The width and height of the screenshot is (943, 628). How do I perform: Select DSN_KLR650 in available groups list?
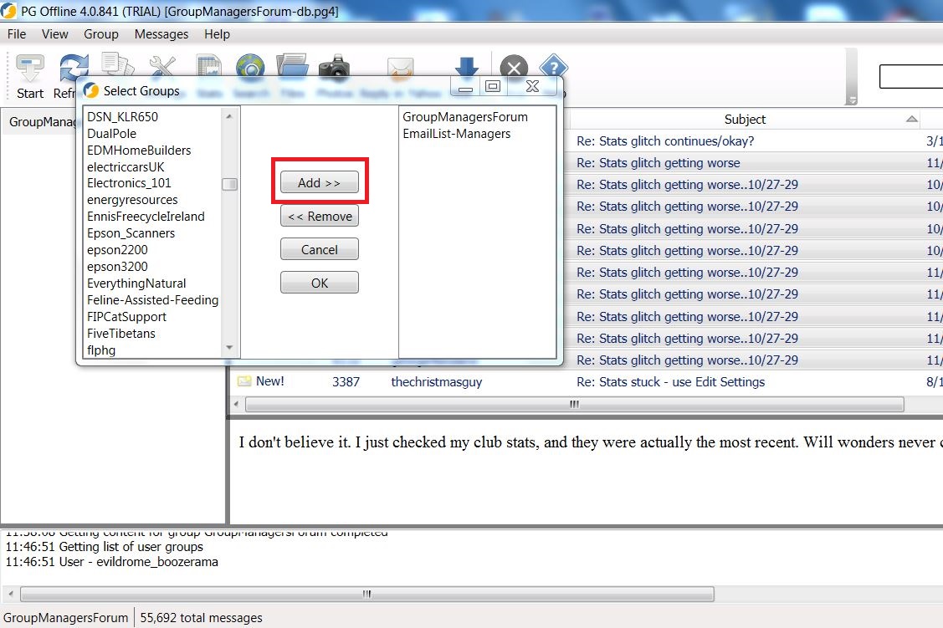pos(123,116)
